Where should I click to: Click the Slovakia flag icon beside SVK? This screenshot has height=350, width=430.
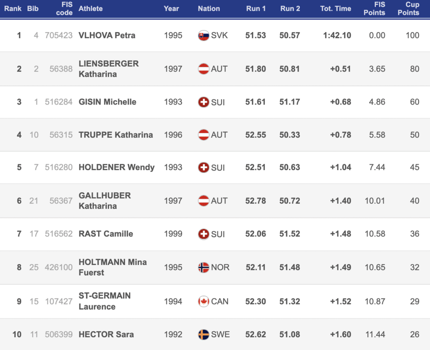pyautogui.click(x=203, y=35)
